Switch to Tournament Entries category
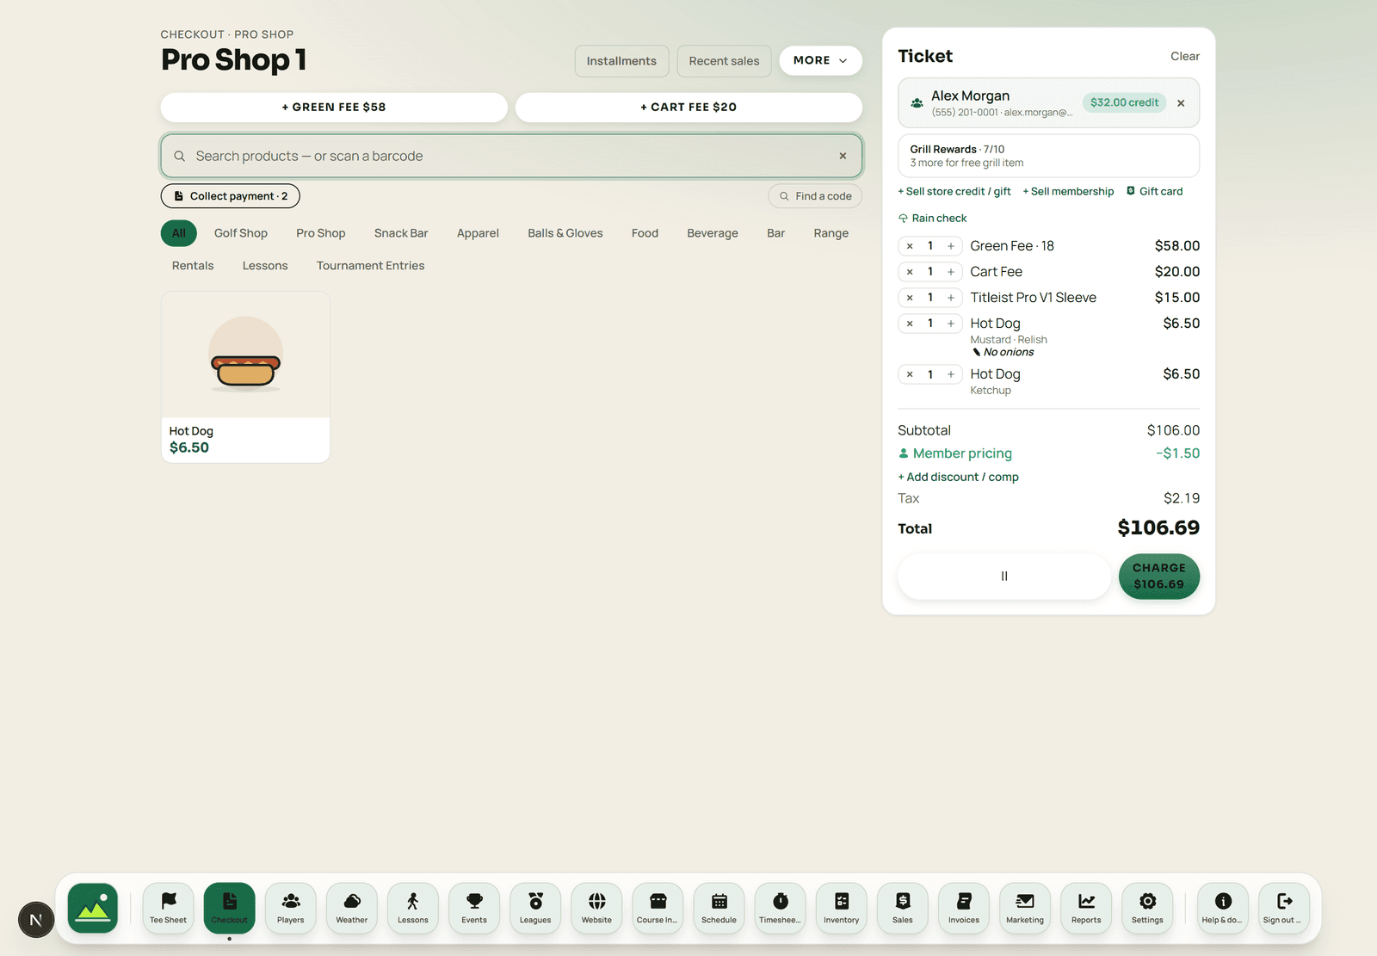The image size is (1377, 956). click(370, 266)
